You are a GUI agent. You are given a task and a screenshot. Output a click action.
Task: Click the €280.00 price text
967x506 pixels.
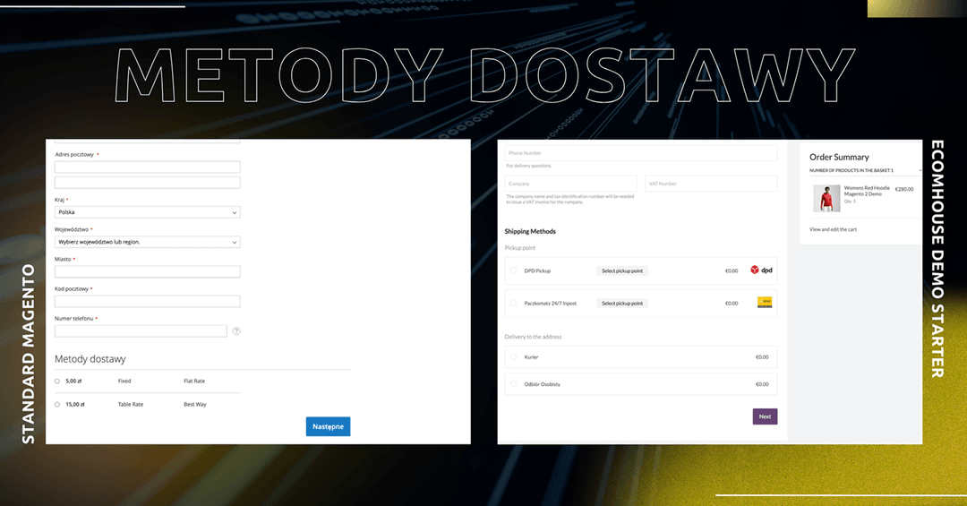pos(904,190)
